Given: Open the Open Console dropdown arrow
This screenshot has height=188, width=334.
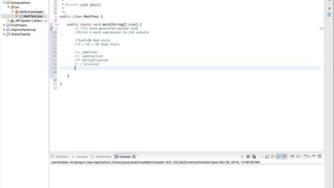Looking at the screenshot, I should coord(309,157).
